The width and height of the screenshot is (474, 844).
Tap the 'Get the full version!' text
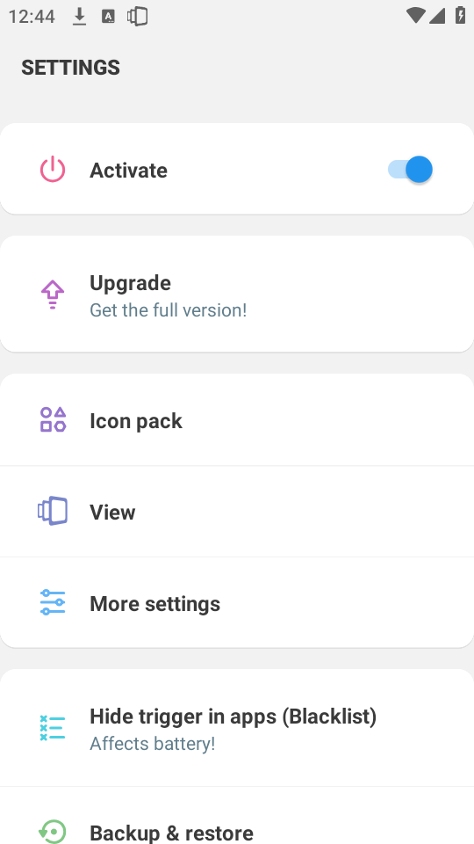[169, 310]
